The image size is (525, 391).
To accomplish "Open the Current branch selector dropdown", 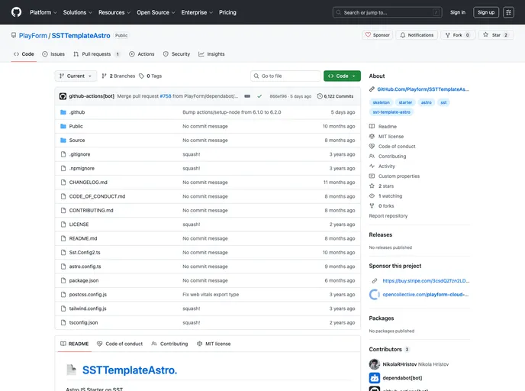I will (76, 76).
